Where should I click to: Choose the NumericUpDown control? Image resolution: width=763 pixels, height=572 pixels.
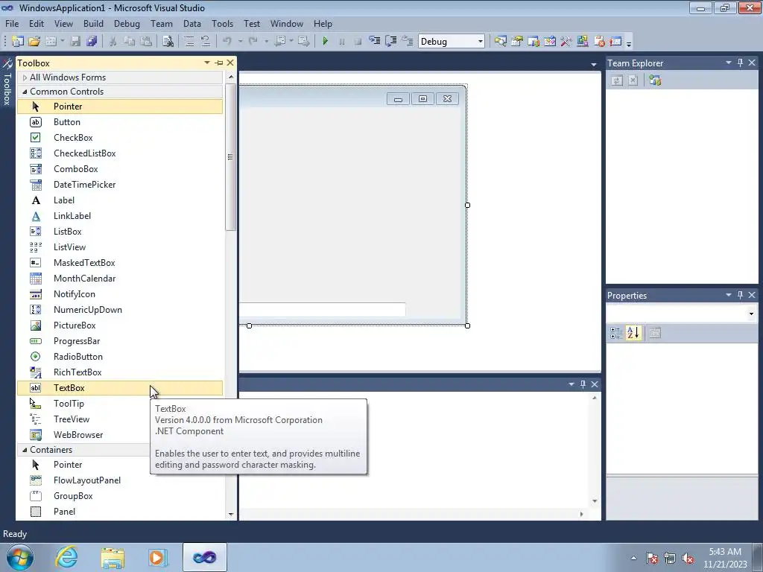click(120, 309)
